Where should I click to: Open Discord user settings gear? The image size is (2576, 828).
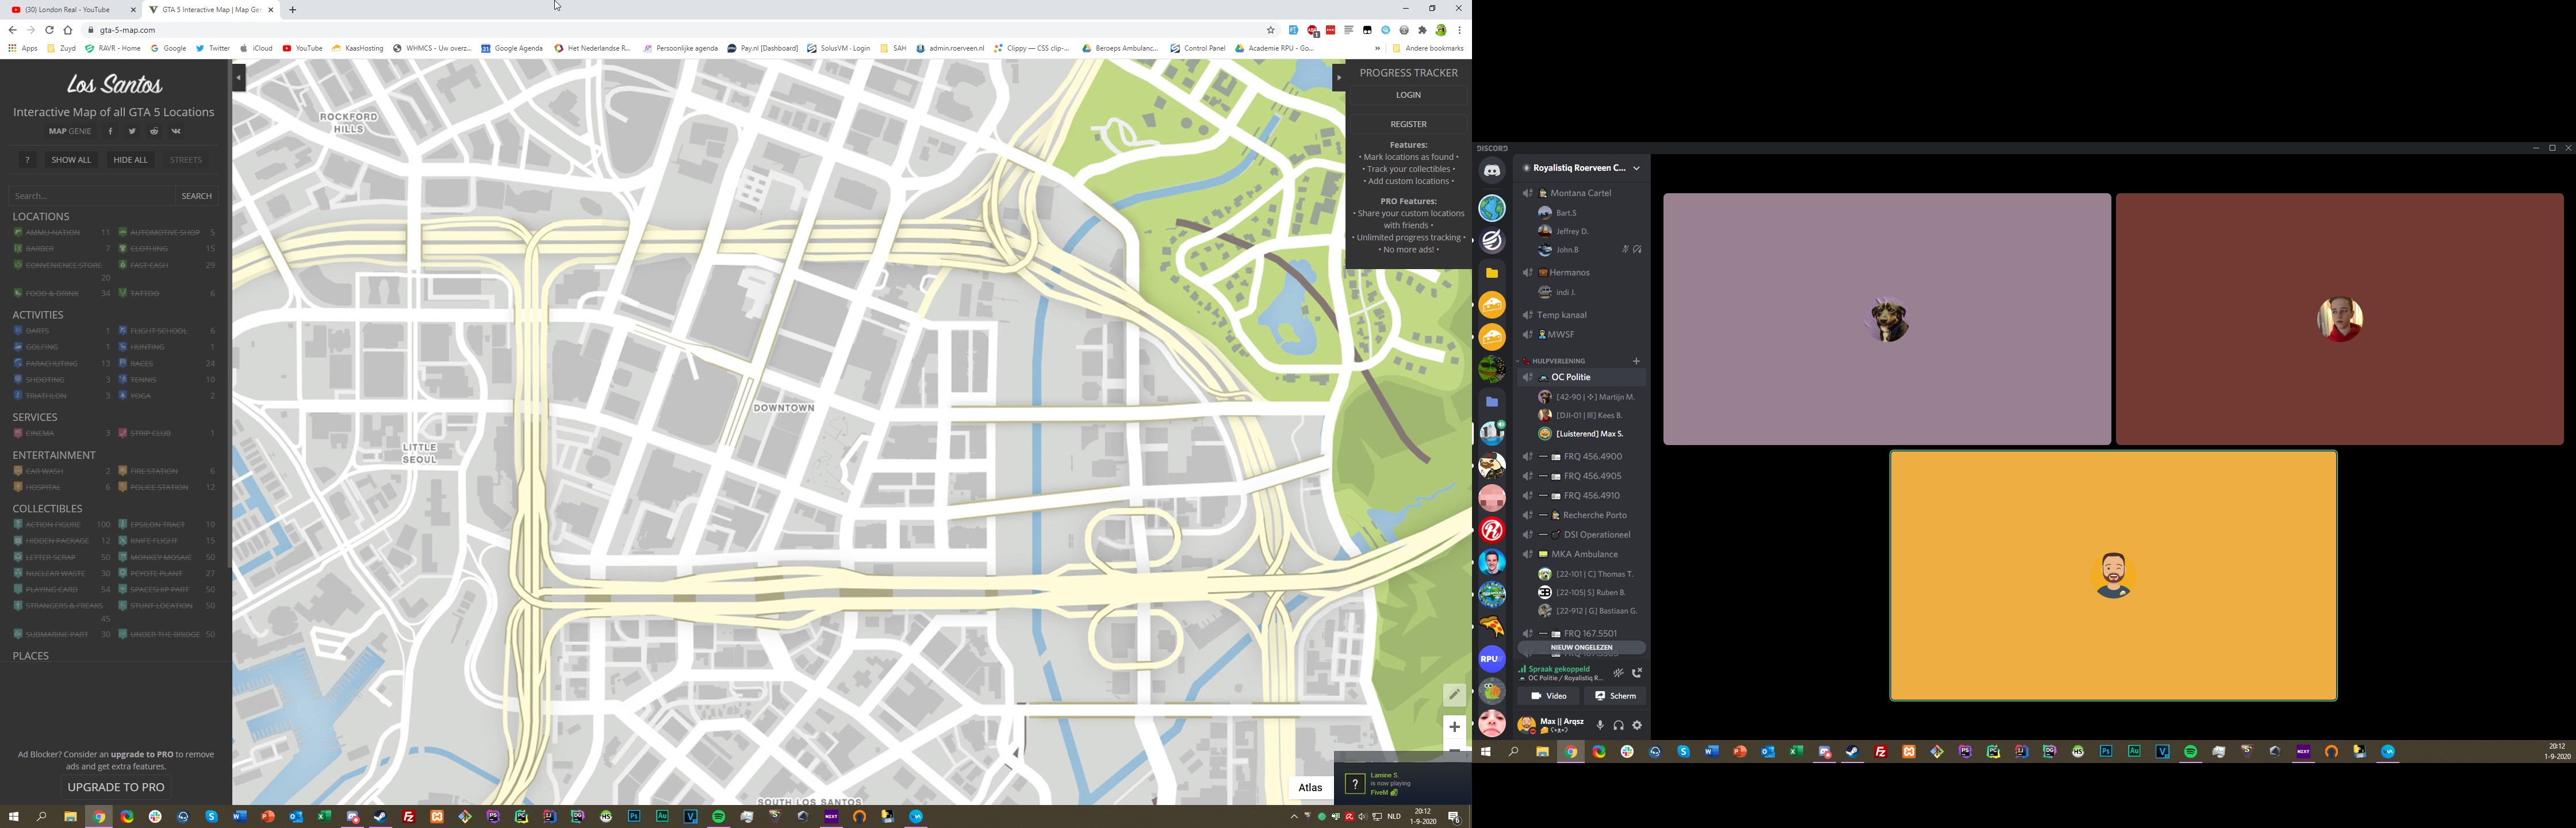(x=1637, y=725)
